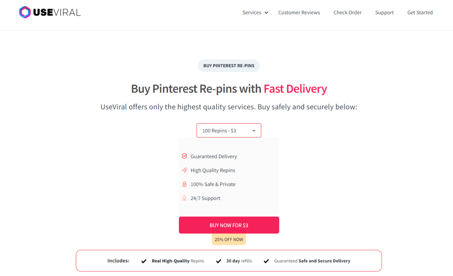Click the BUY NOW FOR $3 button
Viewport: 453px width, 276px height.
[229, 225]
